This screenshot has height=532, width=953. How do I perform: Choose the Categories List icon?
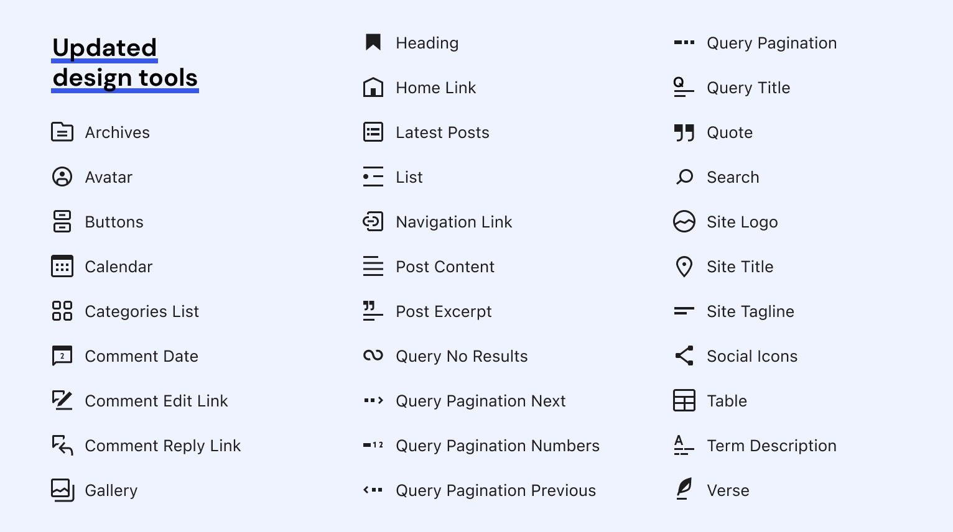[62, 311]
